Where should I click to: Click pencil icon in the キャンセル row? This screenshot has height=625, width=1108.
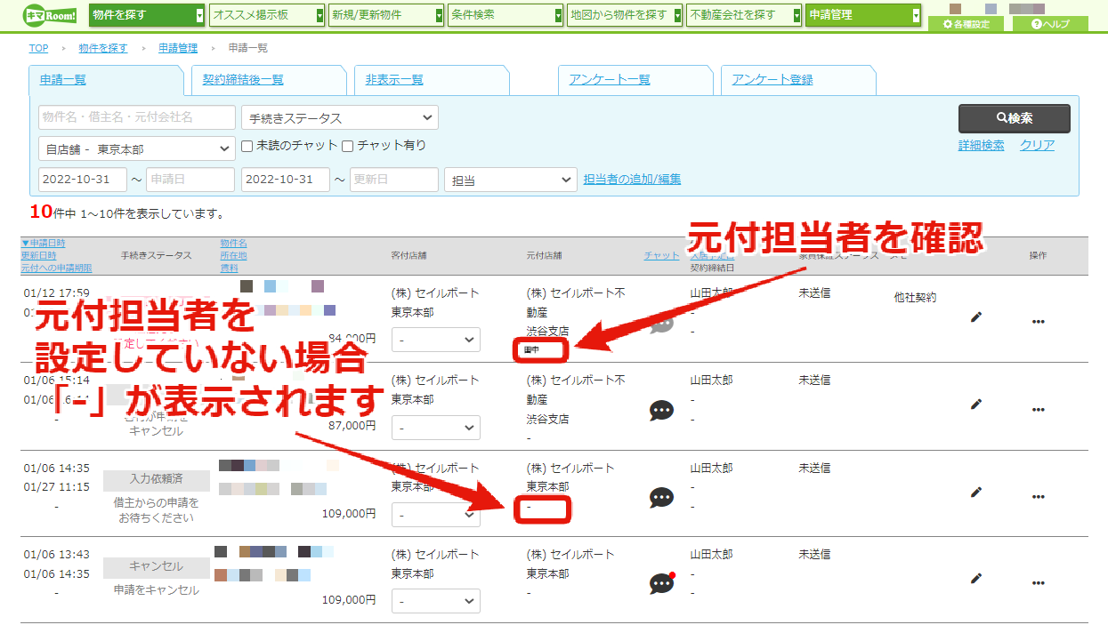(x=976, y=578)
